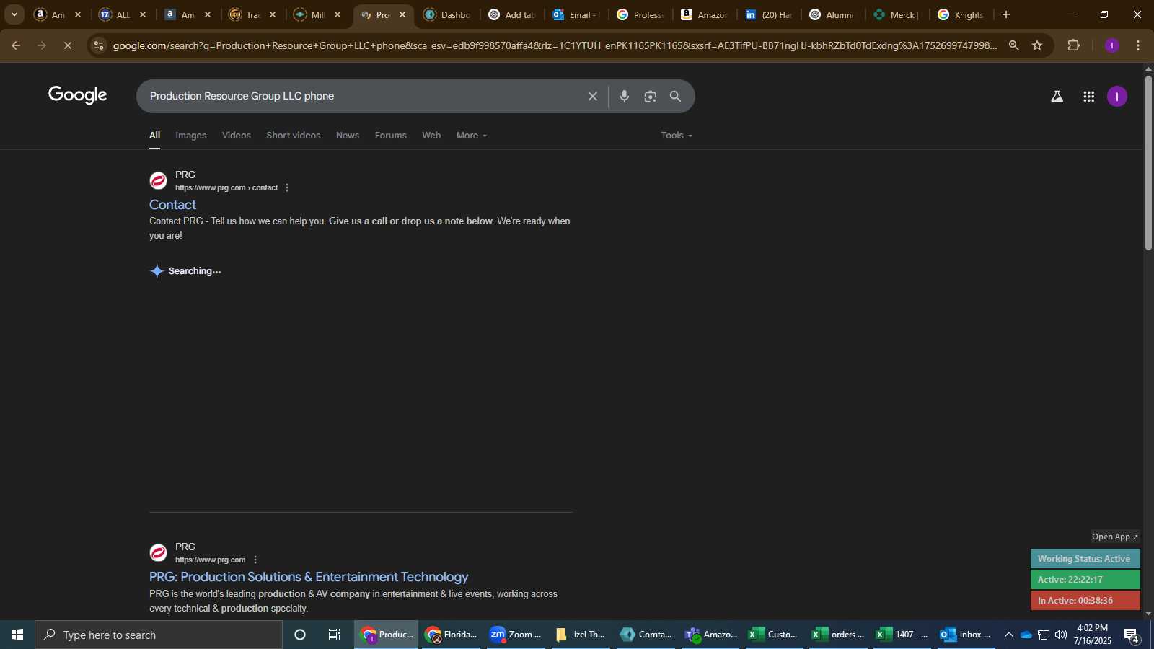Open Windows Start menu
This screenshot has width=1154, height=649.
[17, 635]
